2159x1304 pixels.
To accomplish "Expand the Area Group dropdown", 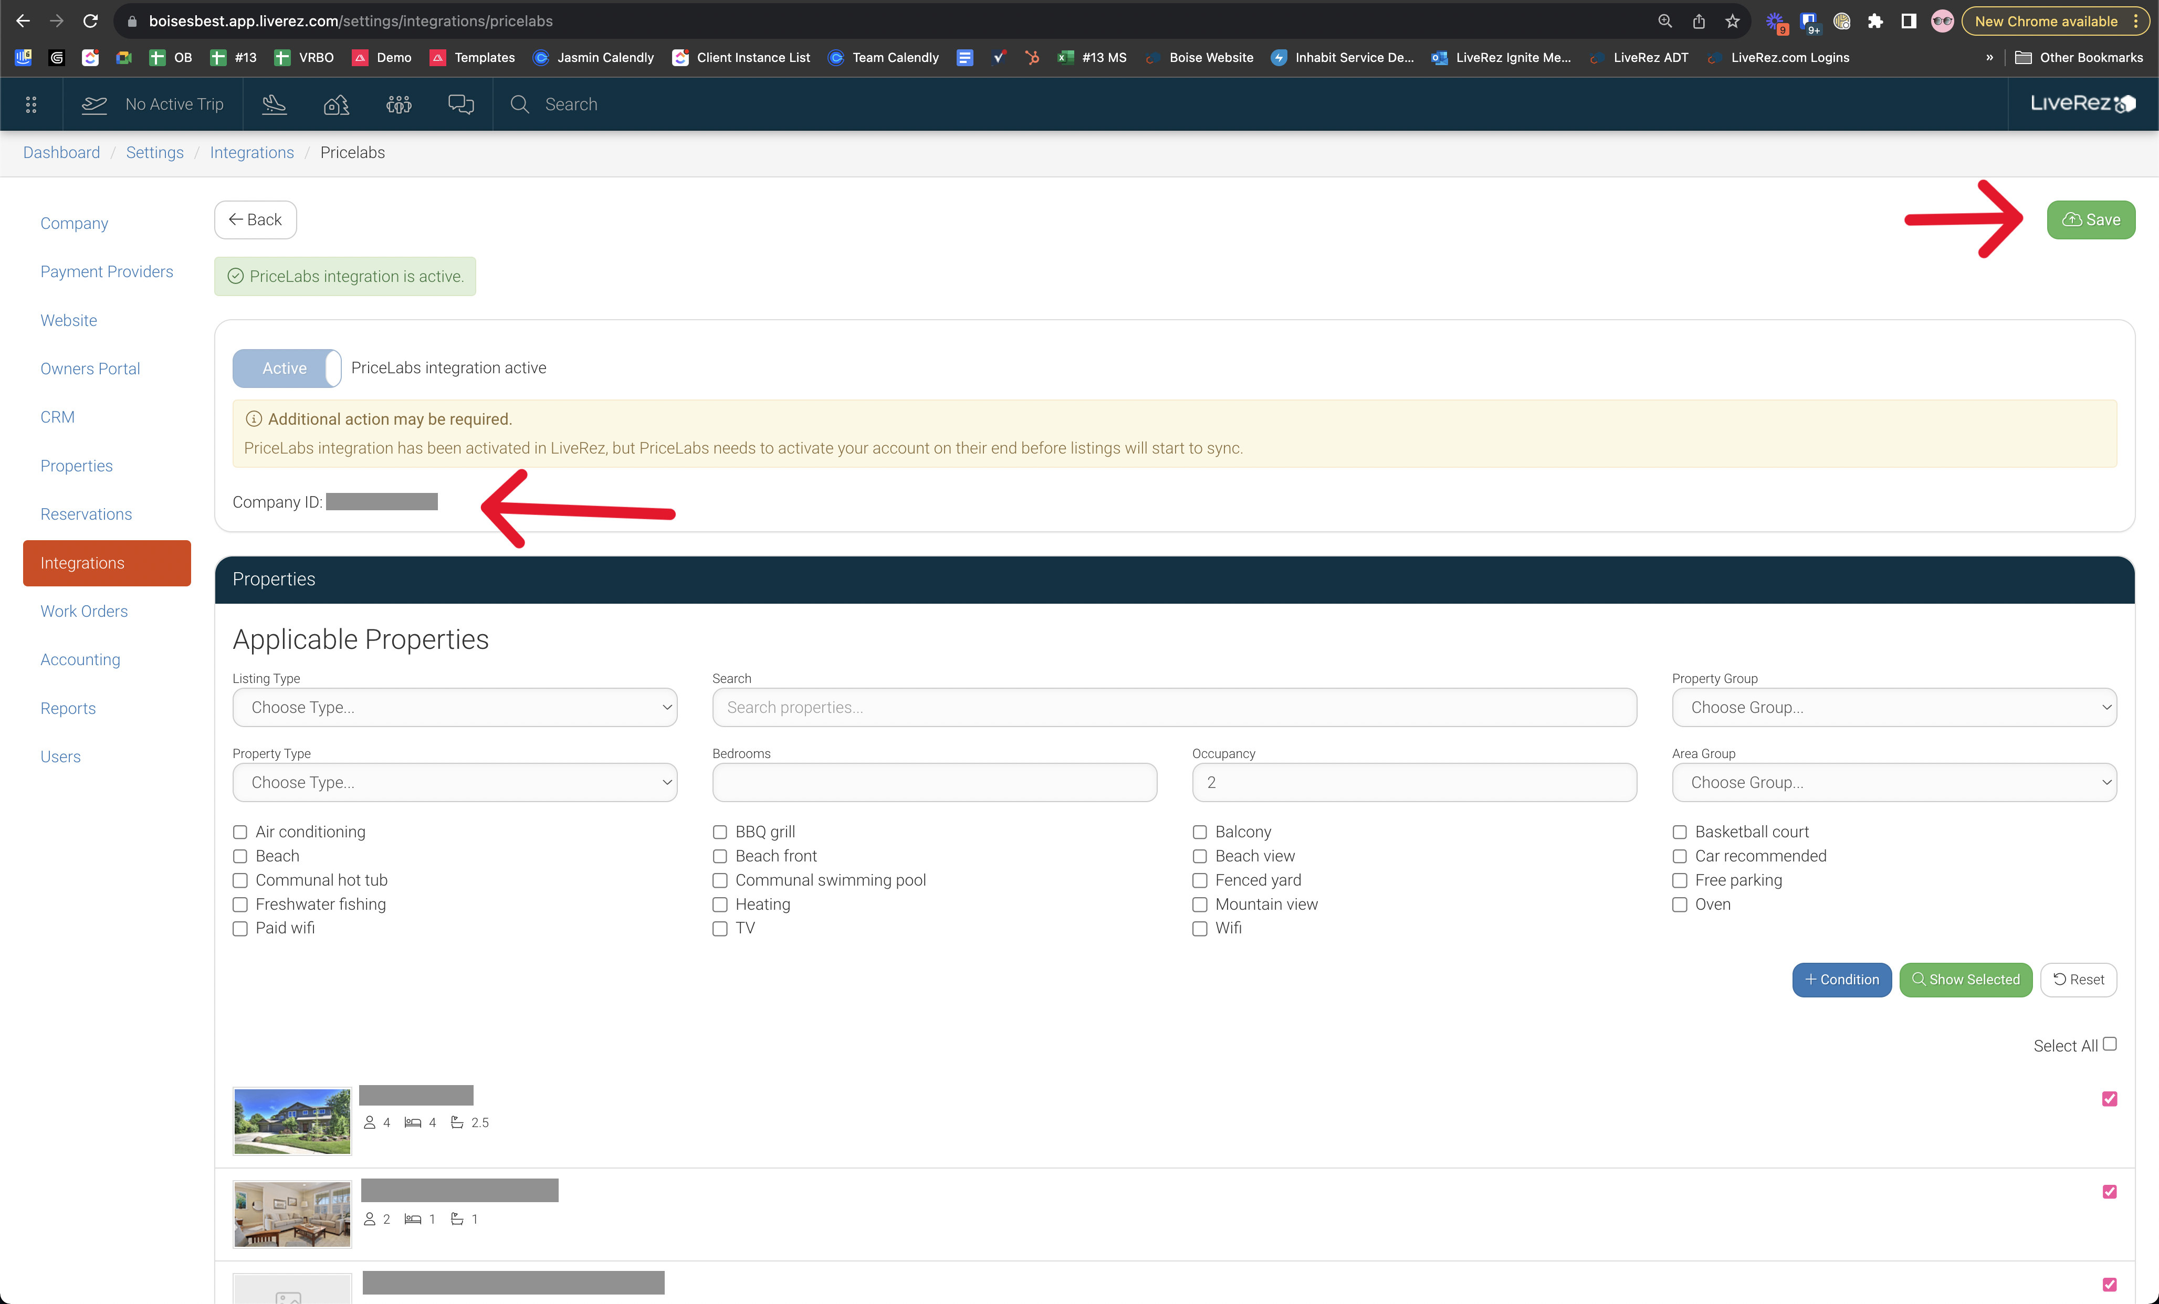I will pos(1894,783).
